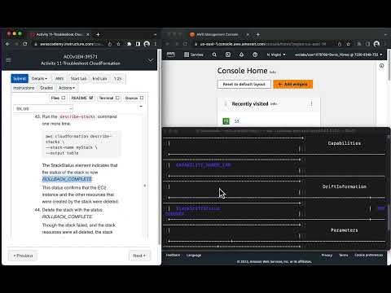Click Reset to default layout

[x=244, y=84]
